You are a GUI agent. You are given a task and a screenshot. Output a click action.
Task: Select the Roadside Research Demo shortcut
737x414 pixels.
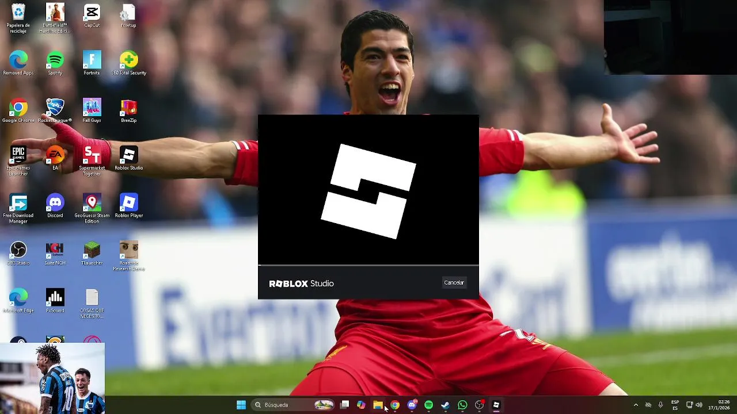[128, 256]
